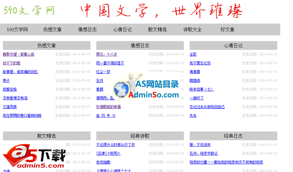Image resolution: width=293 pixels, height=172 pixels.
Task: Click the 情感日志 section header
Action: point(140,45)
